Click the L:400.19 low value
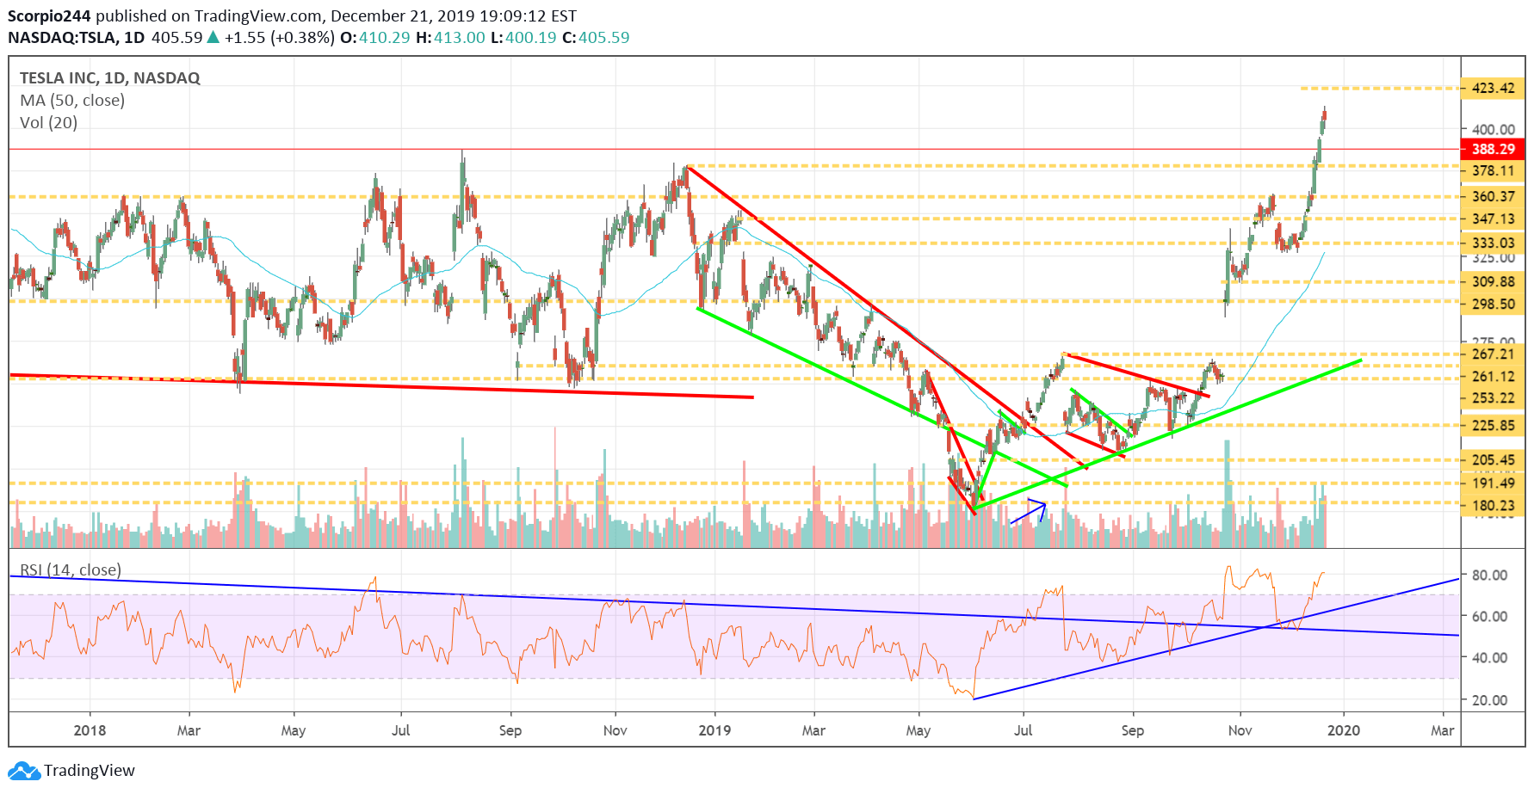The image size is (1534, 794). click(x=523, y=38)
